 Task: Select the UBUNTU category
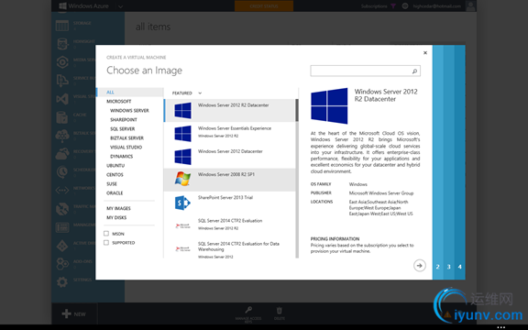115,165
